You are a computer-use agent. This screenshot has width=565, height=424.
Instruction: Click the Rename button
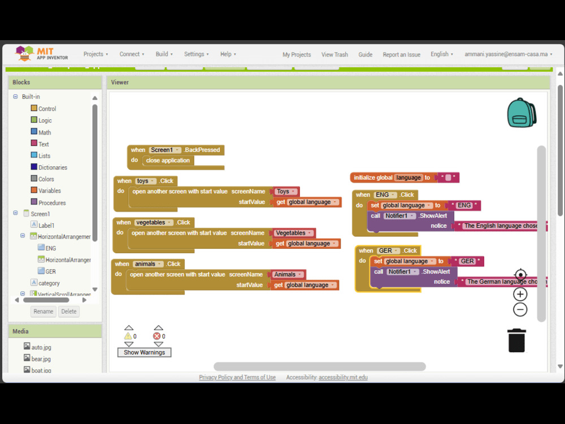click(44, 311)
